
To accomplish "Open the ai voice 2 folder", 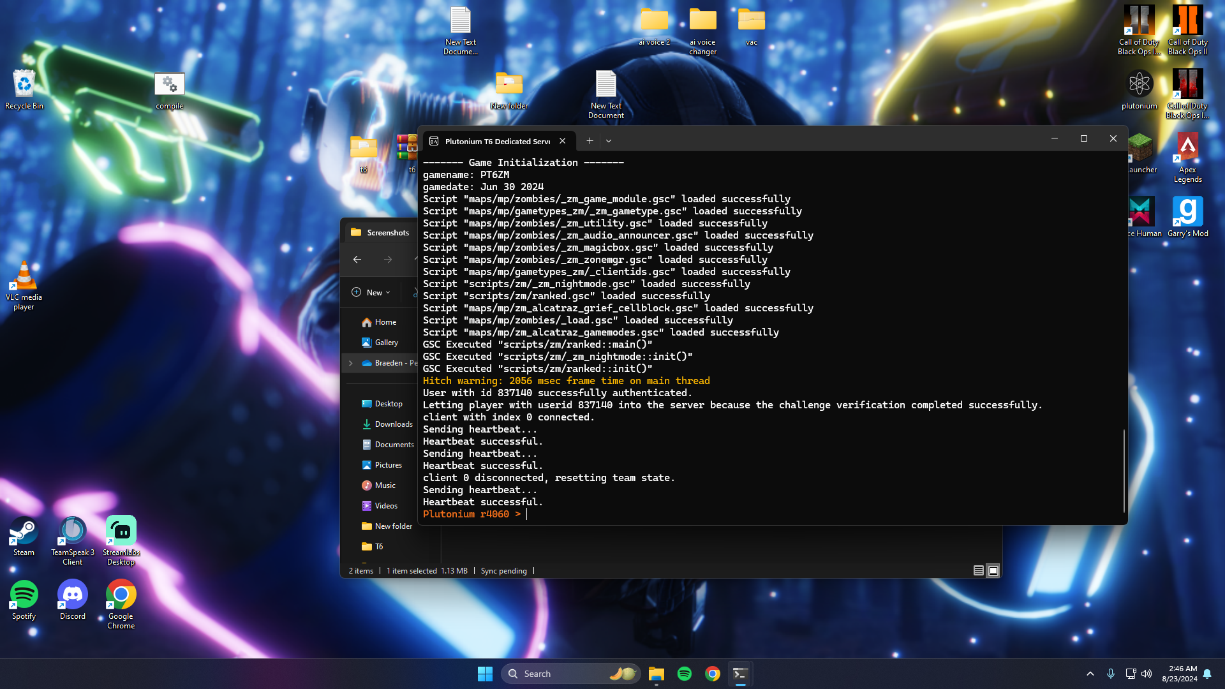I will pyautogui.click(x=654, y=26).
